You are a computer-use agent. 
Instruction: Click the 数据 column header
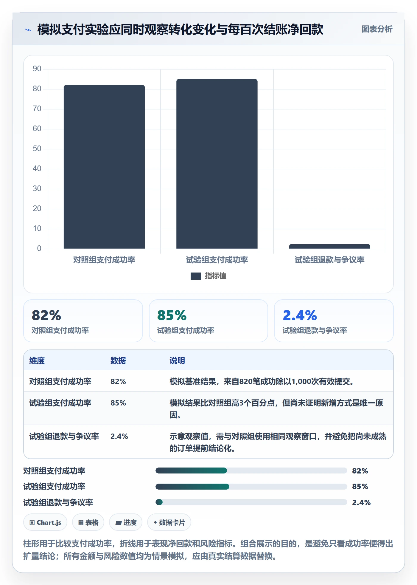click(118, 360)
